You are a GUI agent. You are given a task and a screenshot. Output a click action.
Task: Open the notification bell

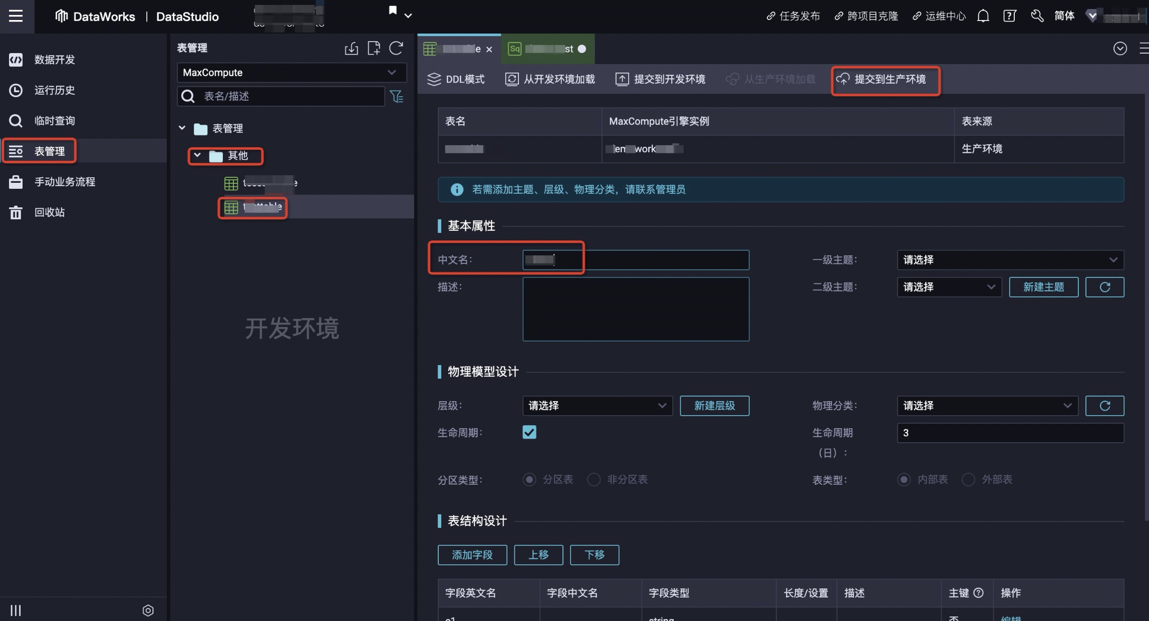pyautogui.click(x=983, y=16)
